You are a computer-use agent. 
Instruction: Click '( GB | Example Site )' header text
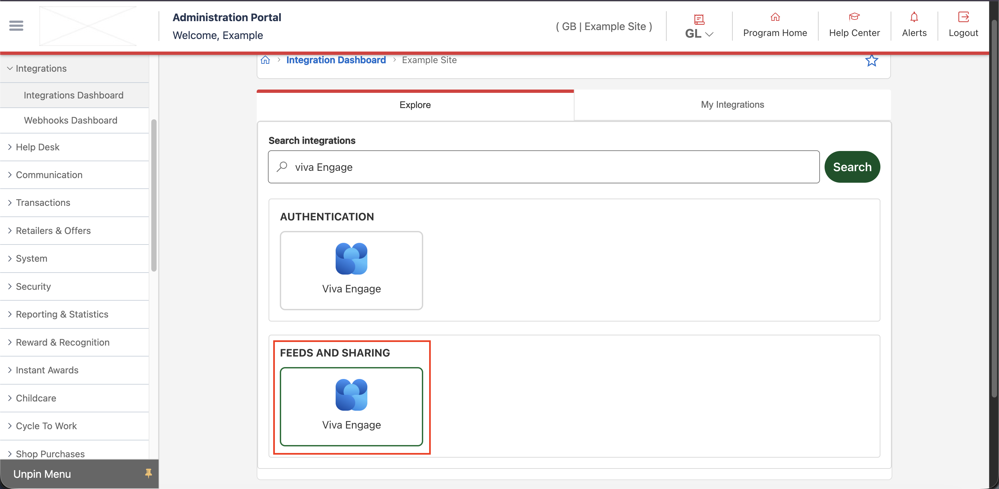604,26
